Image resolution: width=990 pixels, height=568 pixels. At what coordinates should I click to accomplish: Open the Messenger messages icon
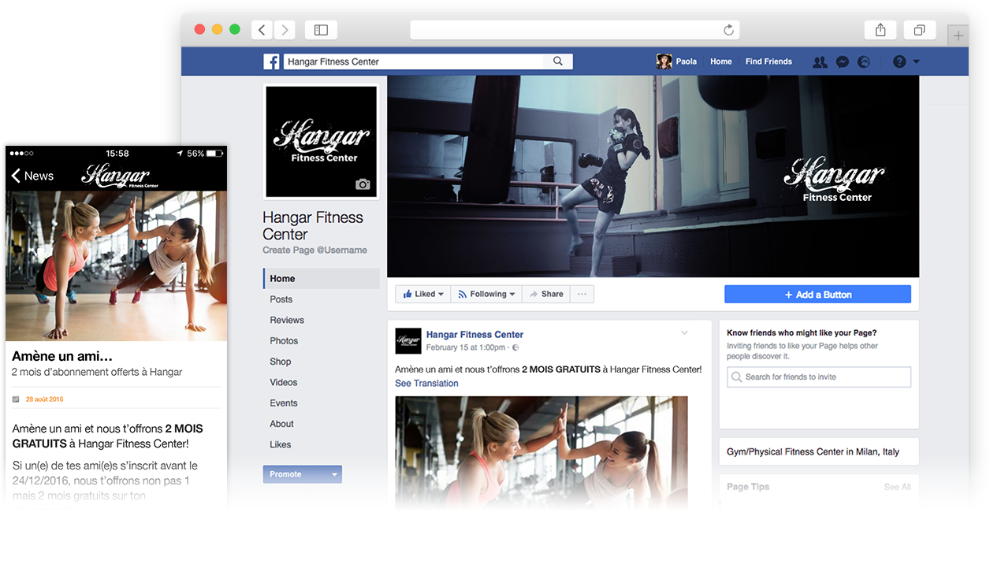843,61
